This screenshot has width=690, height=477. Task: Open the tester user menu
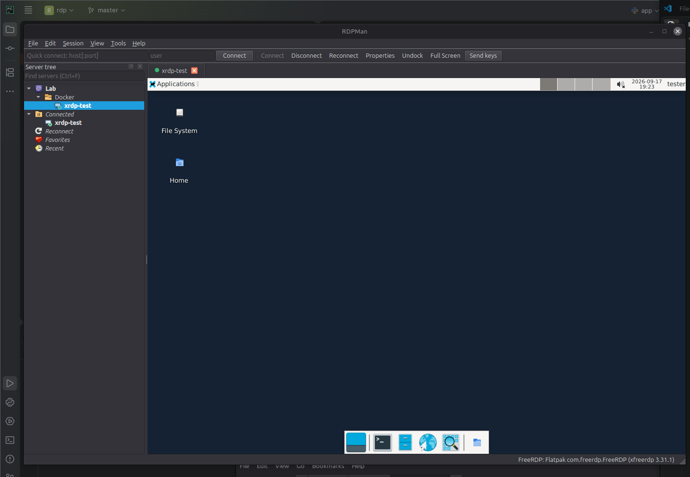tap(676, 84)
